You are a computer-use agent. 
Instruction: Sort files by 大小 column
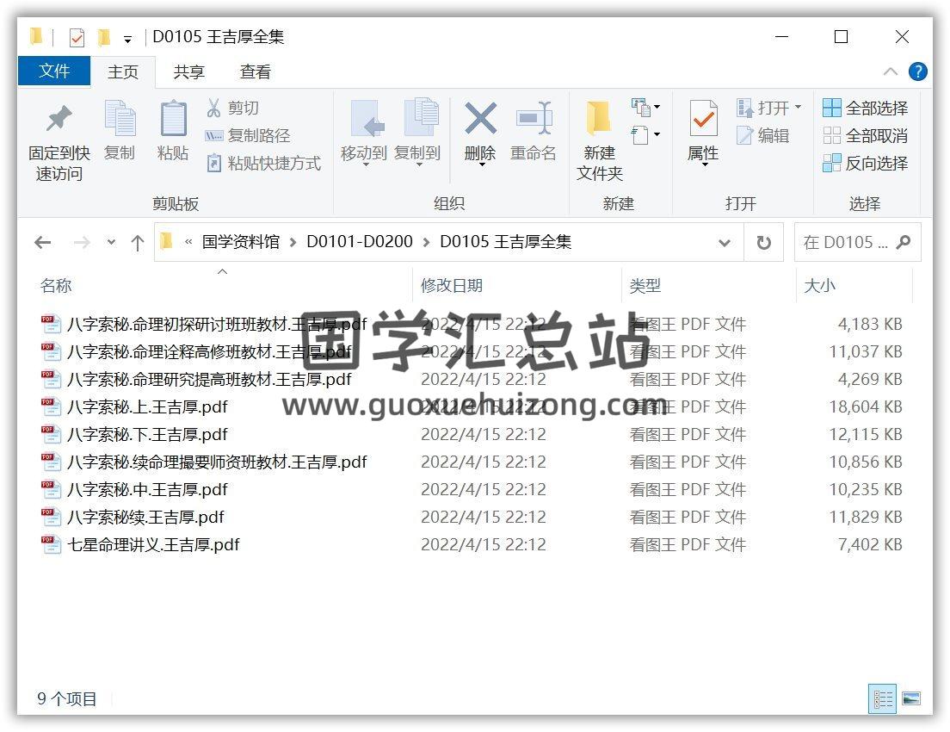(854, 285)
